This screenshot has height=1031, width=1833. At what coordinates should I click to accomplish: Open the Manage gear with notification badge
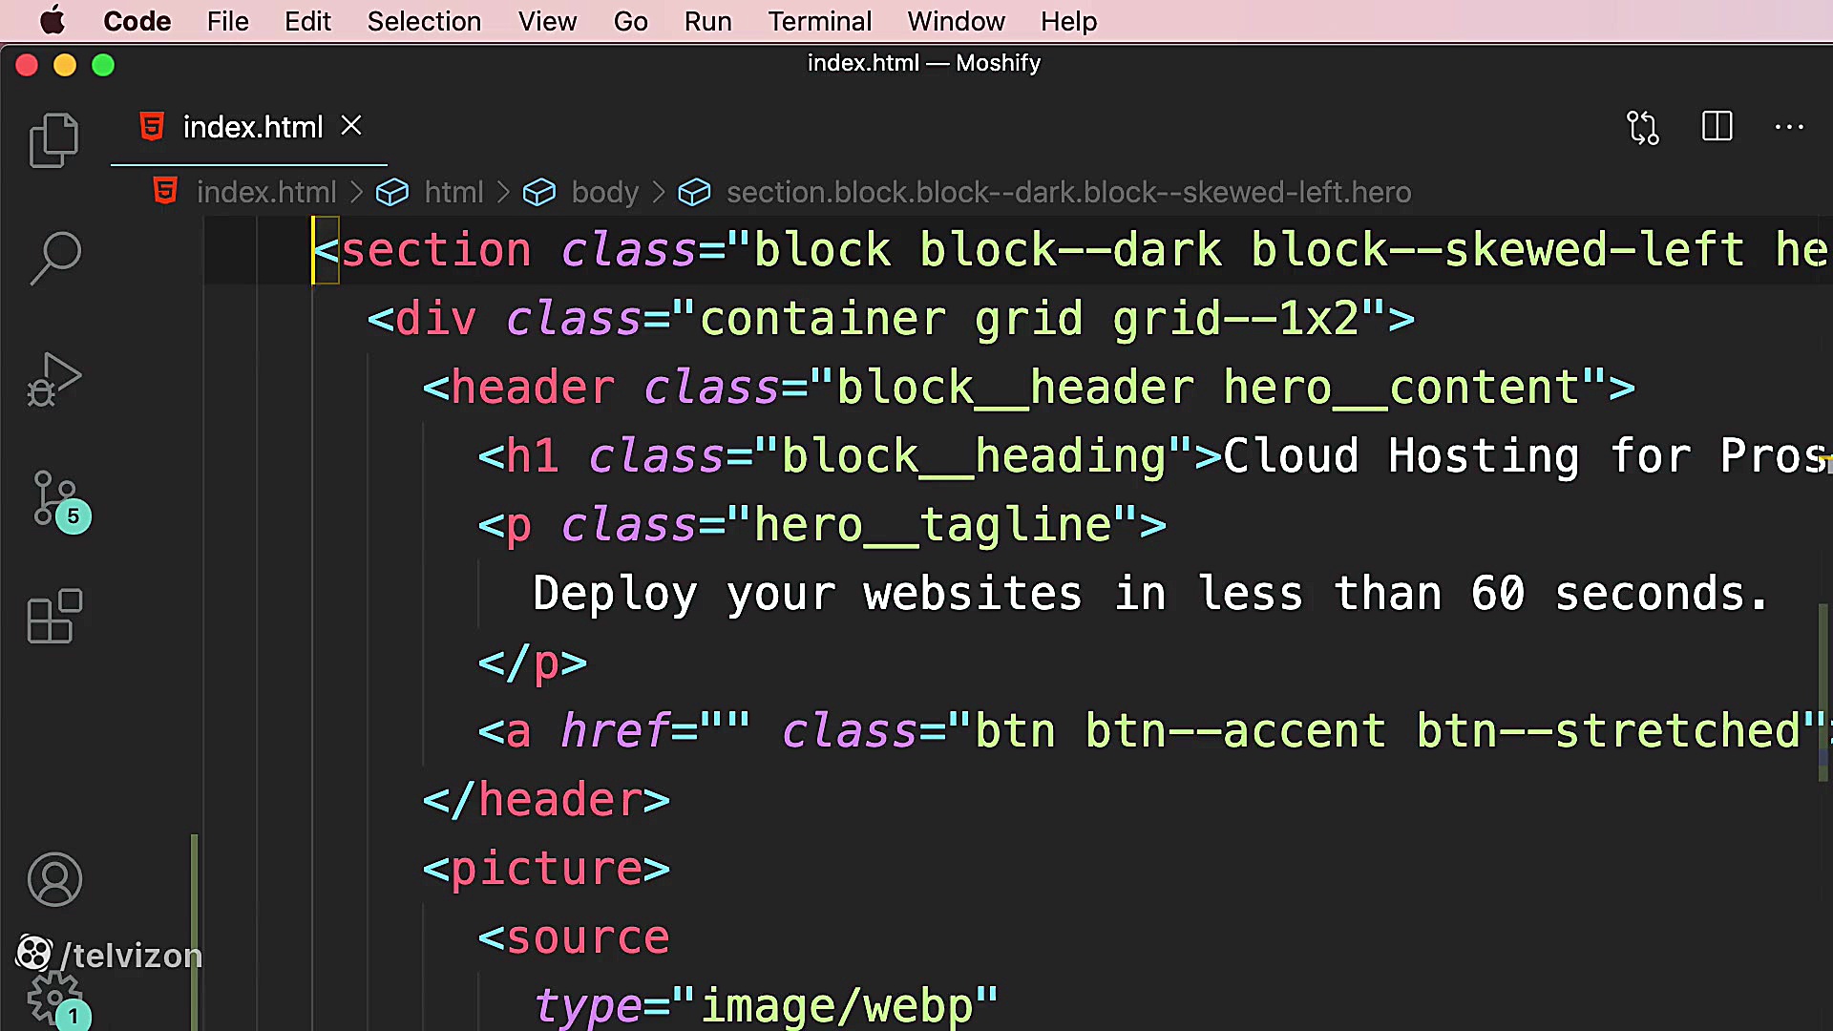(54, 998)
